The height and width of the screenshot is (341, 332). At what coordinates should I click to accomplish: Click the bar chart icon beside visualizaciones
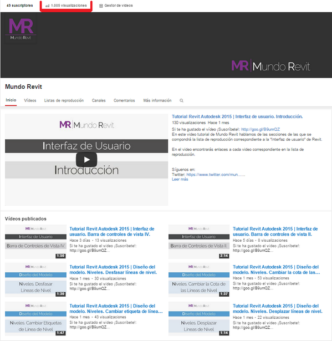48,6
